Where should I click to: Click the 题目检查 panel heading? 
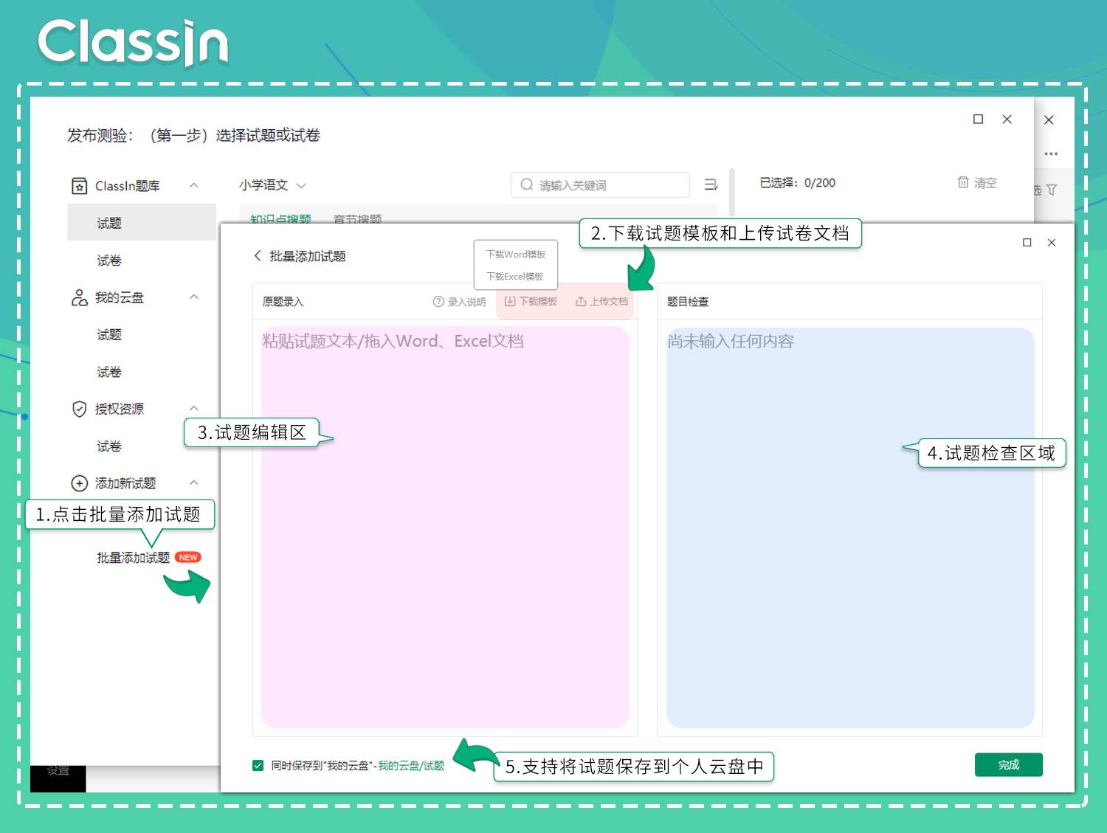point(688,302)
